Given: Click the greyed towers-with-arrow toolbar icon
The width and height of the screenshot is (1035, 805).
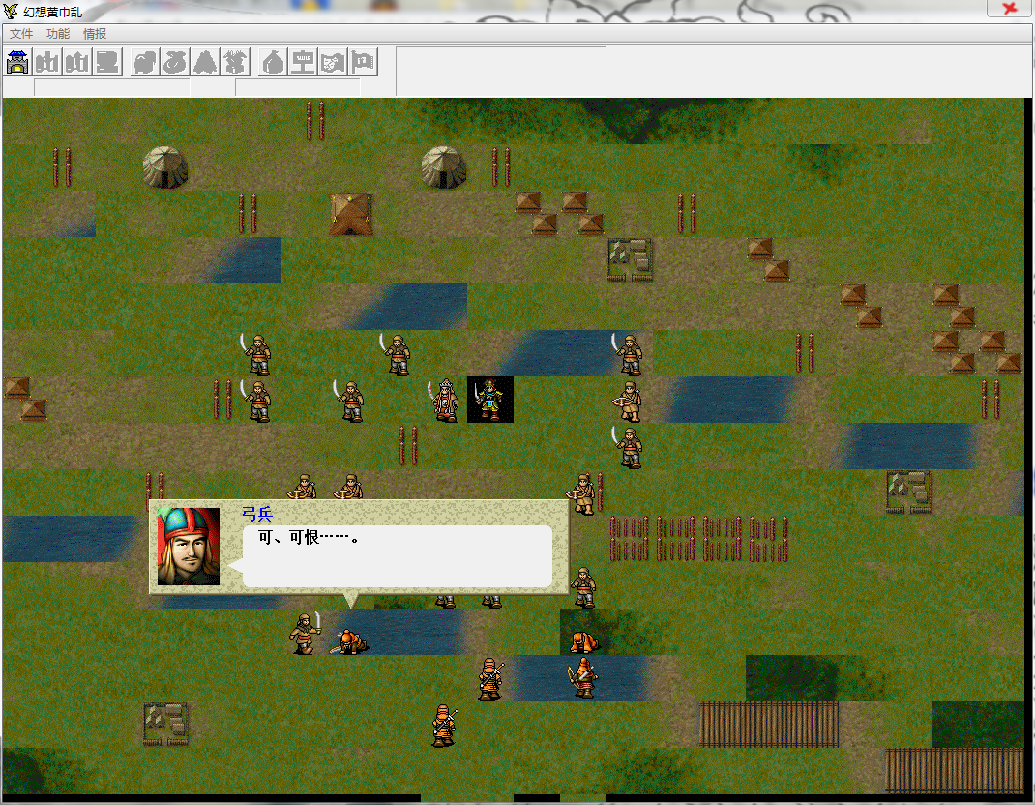Looking at the screenshot, I should pyautogui.click(x=77, y=62).
